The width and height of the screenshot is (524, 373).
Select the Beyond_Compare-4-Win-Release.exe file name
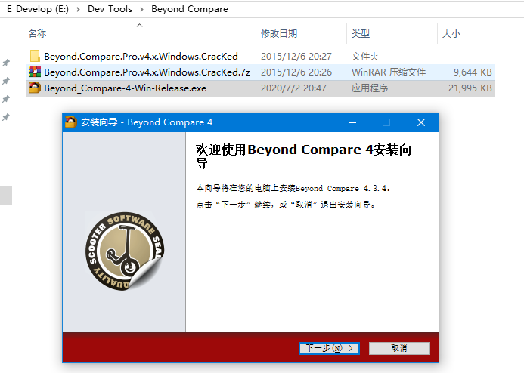pyautogui.click(x=126, y=88)
